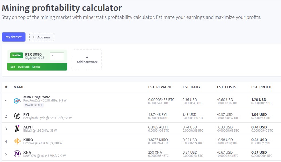Click 250 XNA reward value

pos(155,152)
